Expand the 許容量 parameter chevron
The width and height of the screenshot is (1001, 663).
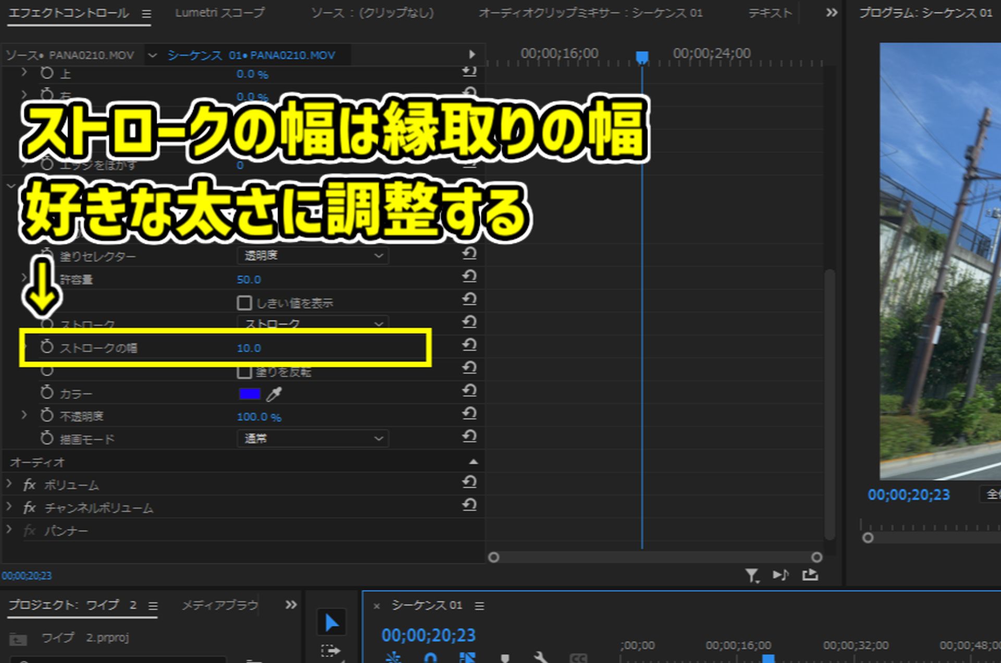23,279
